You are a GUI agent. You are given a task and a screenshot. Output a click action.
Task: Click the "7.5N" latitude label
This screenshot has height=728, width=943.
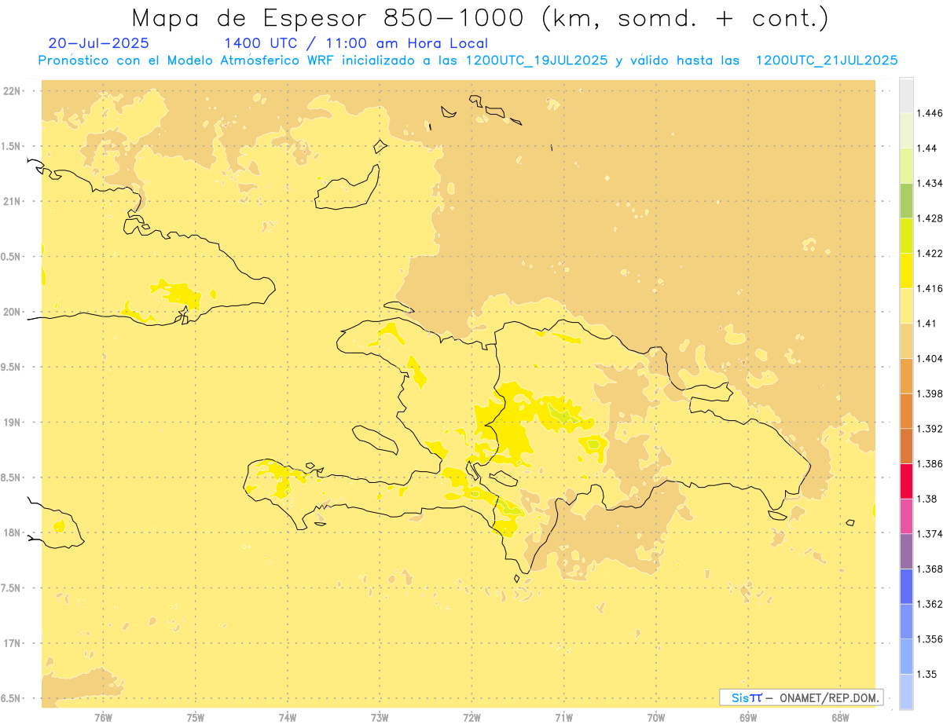click(x=12, y=588)
